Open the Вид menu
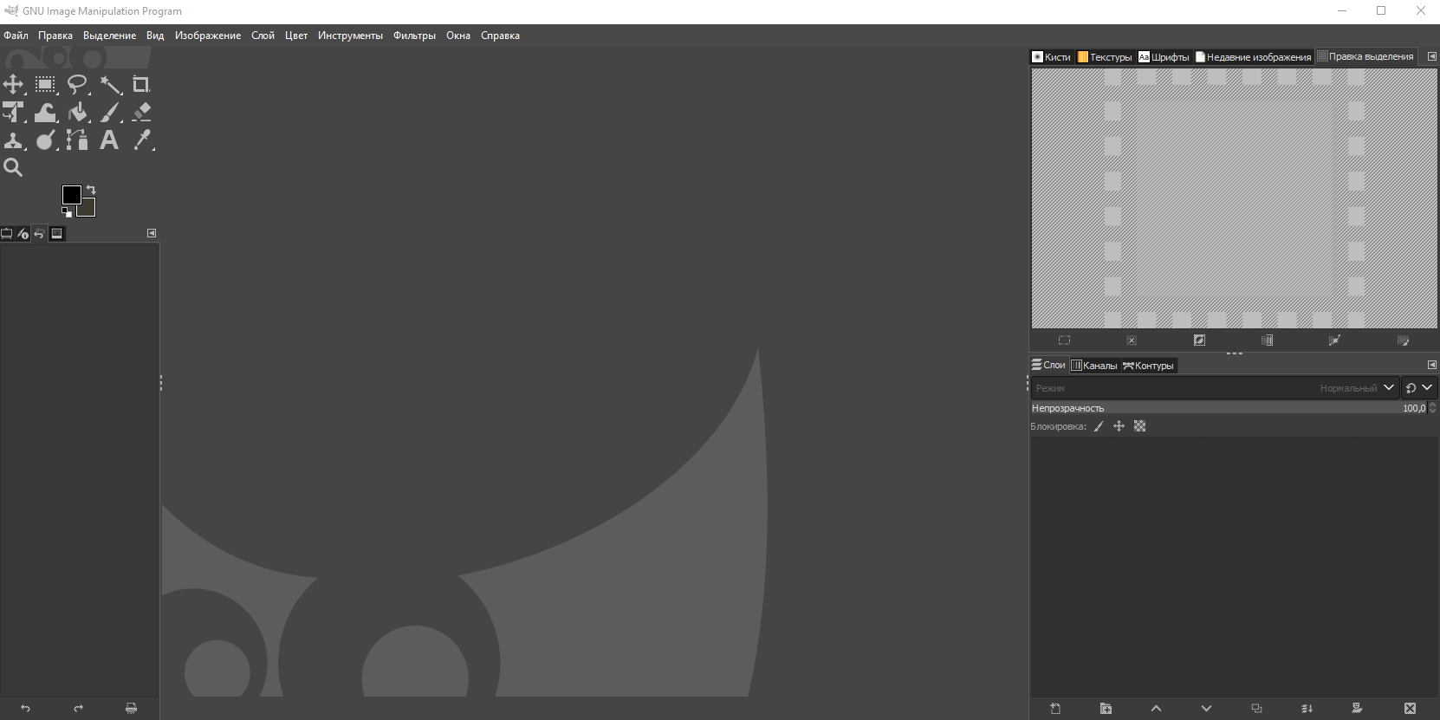Viewport: 1440px width, 720px height. (155, 36)
